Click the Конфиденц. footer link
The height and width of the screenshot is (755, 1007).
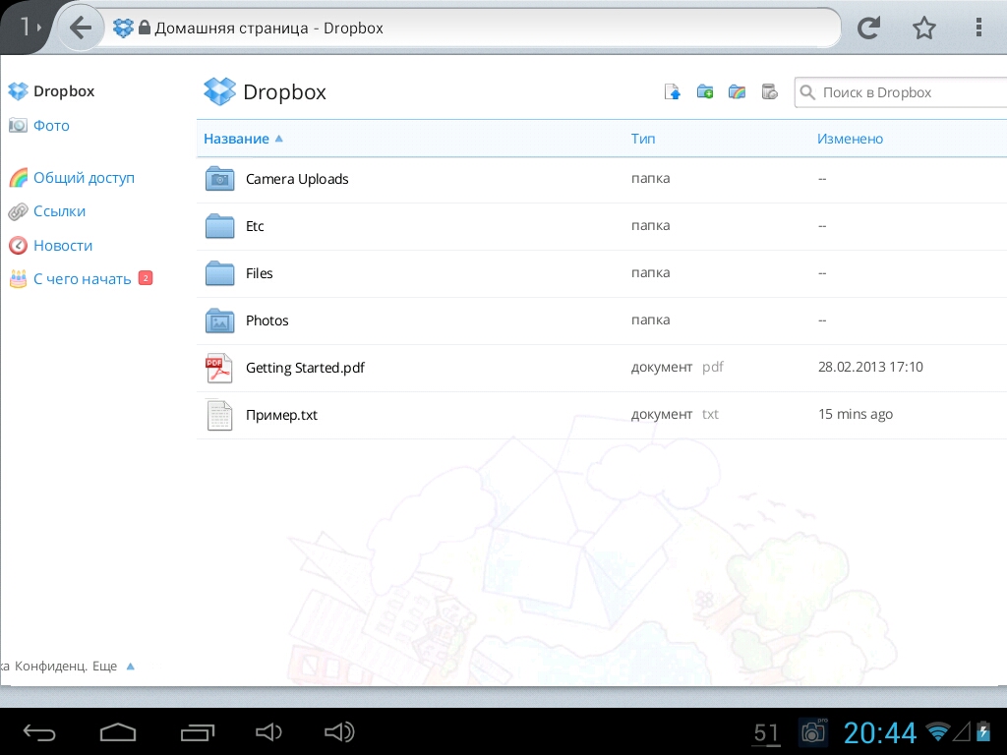[51, 667]
